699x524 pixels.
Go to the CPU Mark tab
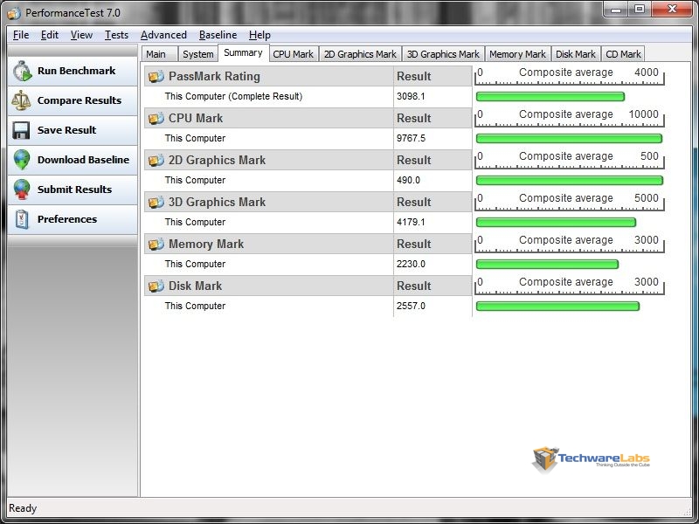point(293,54)
